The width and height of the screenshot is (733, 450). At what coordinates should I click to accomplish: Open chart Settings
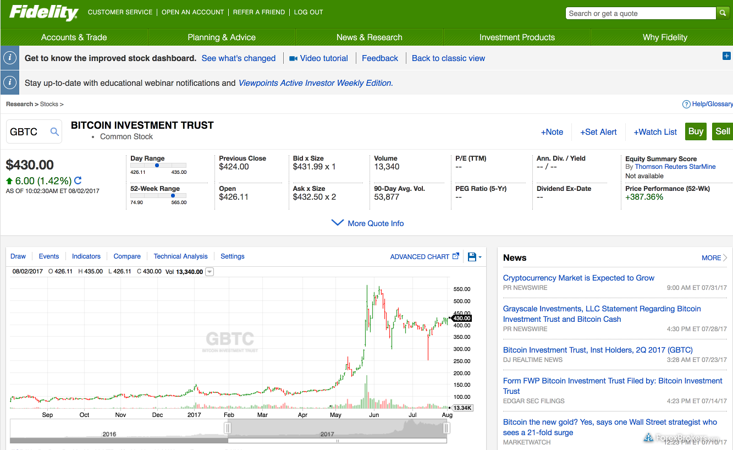coord(233,256)
